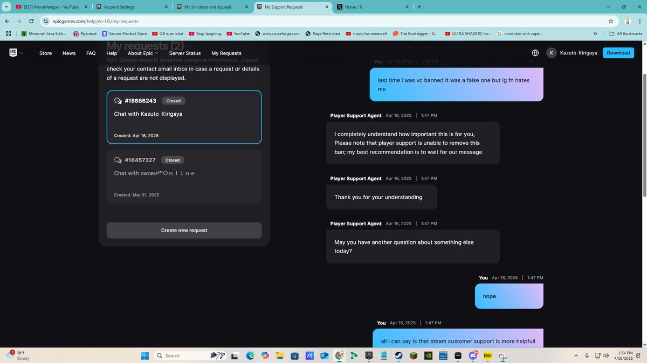Screen dimensions: 647x363
Task: Open File Explorer from the taskbar
Action: (280, 355)
